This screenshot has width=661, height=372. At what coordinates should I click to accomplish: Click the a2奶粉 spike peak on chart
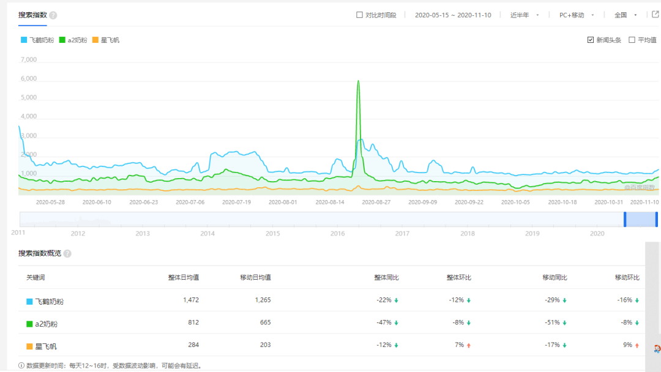point(358,81)
